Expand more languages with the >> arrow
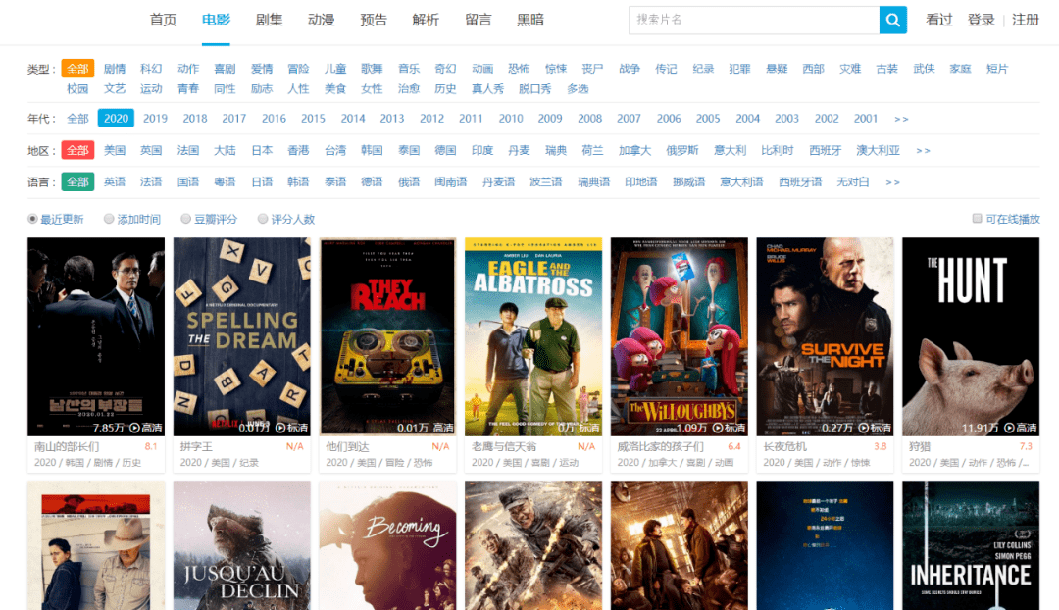Image resolution: width=1059 pixels, height=610 pixels. click(x=892, y=182)
